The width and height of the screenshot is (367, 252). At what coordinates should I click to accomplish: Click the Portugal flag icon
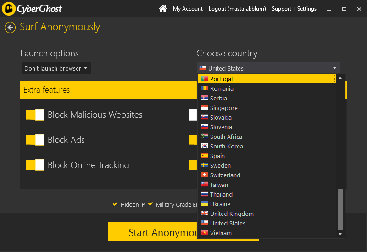205,78
